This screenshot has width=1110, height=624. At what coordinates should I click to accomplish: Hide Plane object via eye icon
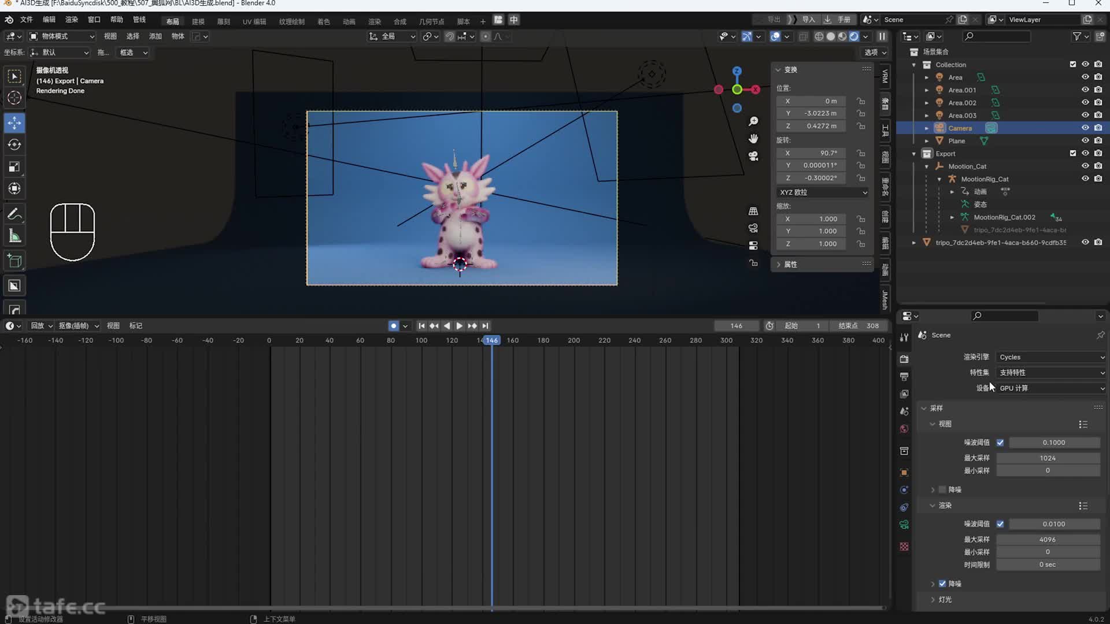pos(1085,140)
